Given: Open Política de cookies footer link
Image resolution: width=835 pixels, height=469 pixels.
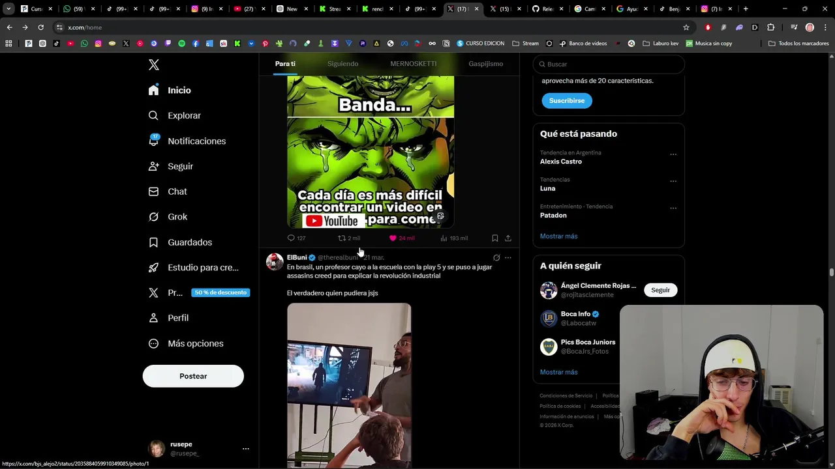Looking at the screenshot, I should click(560, 406).
